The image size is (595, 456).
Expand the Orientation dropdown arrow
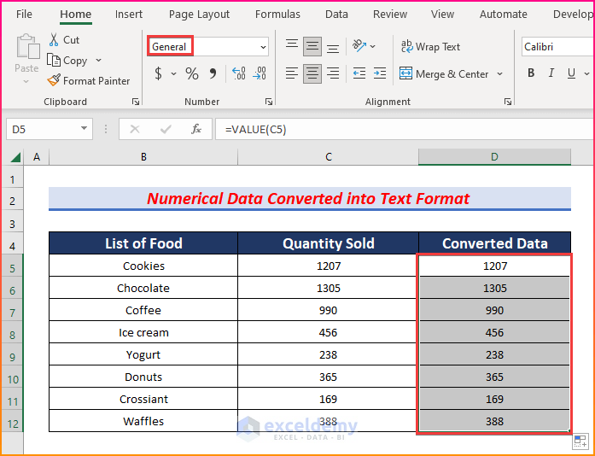(372, 46)
